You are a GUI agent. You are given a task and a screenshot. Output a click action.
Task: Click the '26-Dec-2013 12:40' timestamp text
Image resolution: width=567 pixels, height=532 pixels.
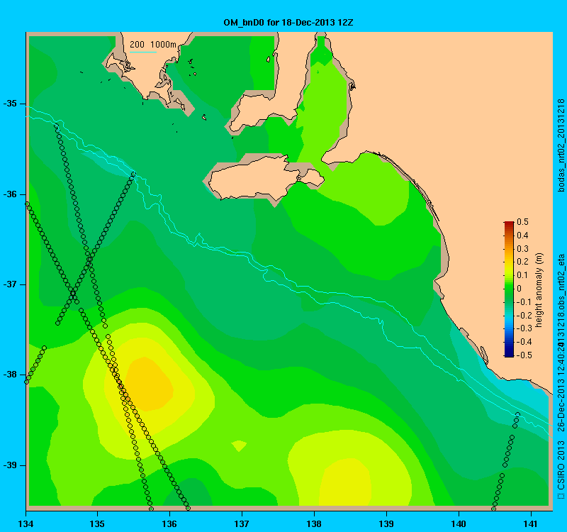pyautogui.click(x=561, y=390)
